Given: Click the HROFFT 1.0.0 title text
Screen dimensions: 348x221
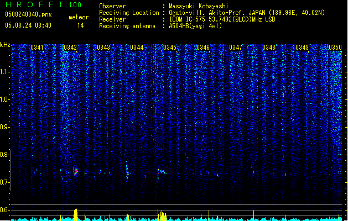Looking at the screenshot, I should pos(44,4).
